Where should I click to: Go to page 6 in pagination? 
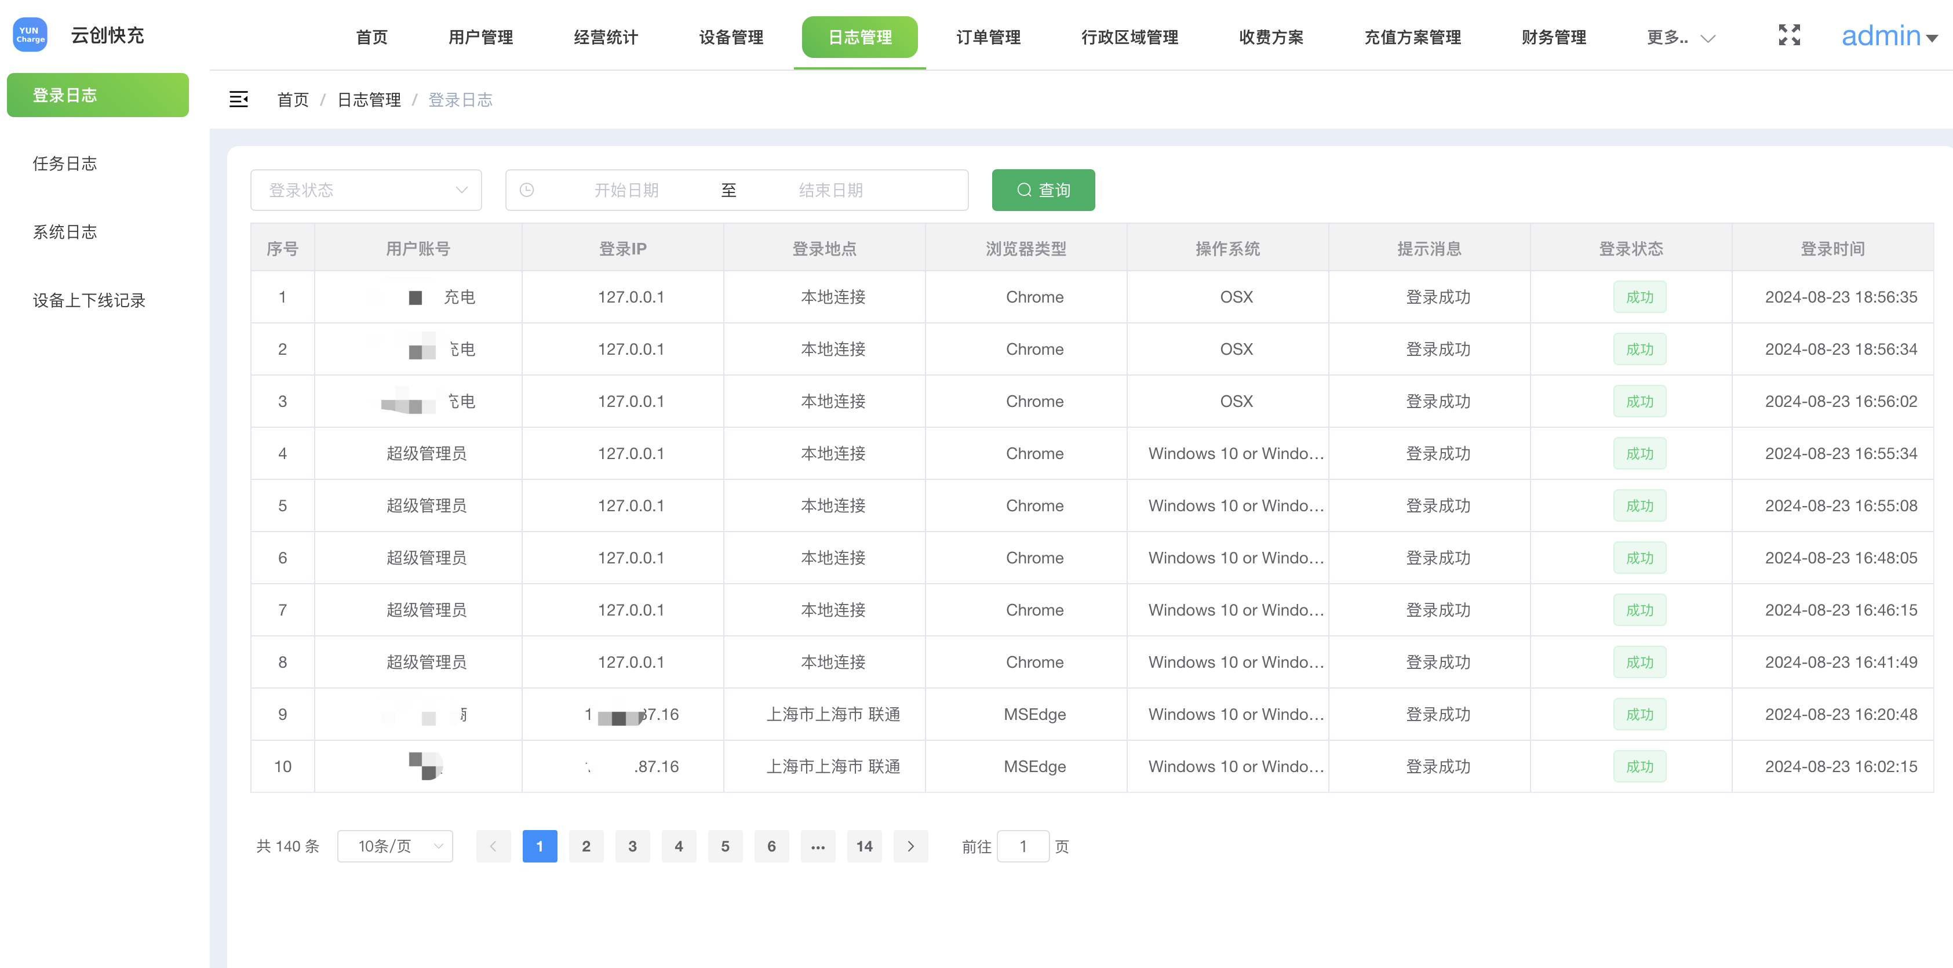[771, 846]
